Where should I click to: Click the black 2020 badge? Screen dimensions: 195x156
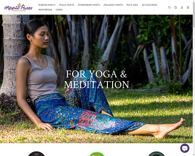pyautogui.click(x=36, y=154)
